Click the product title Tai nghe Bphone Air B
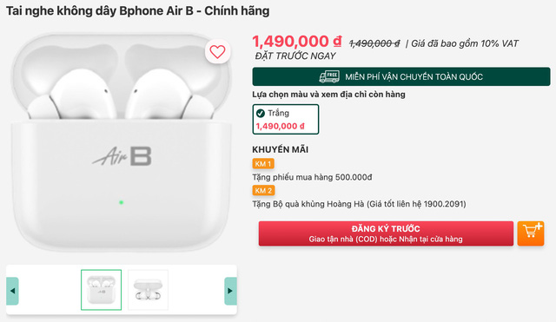 (x=138, y=11)
